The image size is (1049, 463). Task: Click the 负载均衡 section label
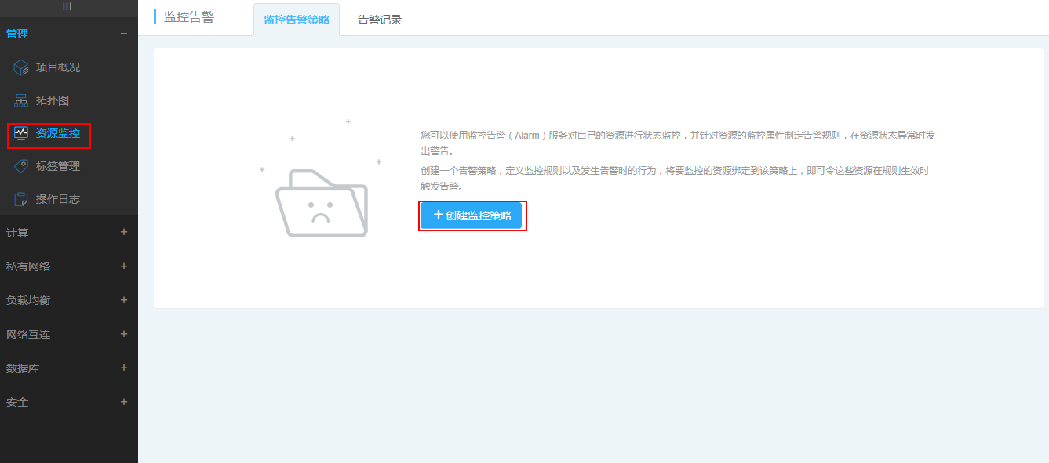tap(28, 300)
